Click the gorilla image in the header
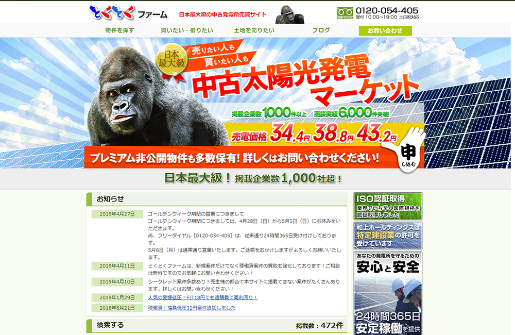Screen dimensions: 515x335 point(289,14)
